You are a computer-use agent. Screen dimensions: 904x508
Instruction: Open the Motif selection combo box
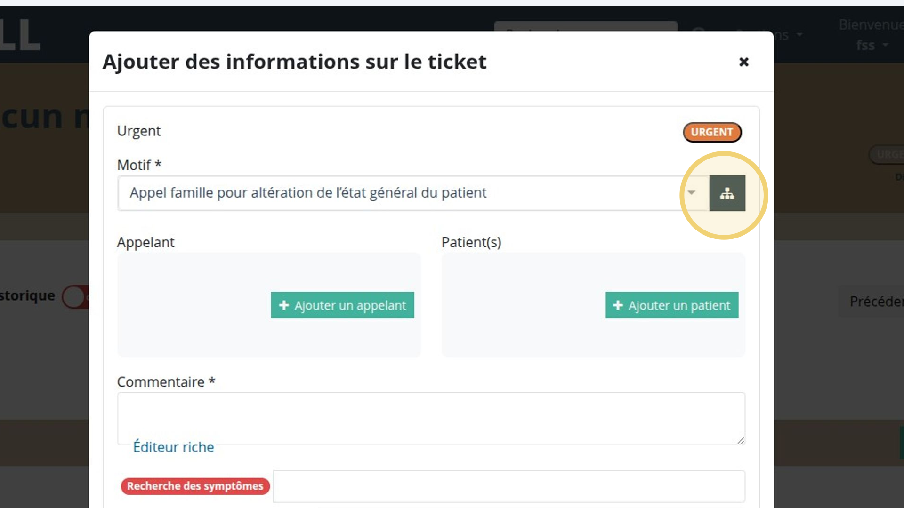(x=413, y=193)
